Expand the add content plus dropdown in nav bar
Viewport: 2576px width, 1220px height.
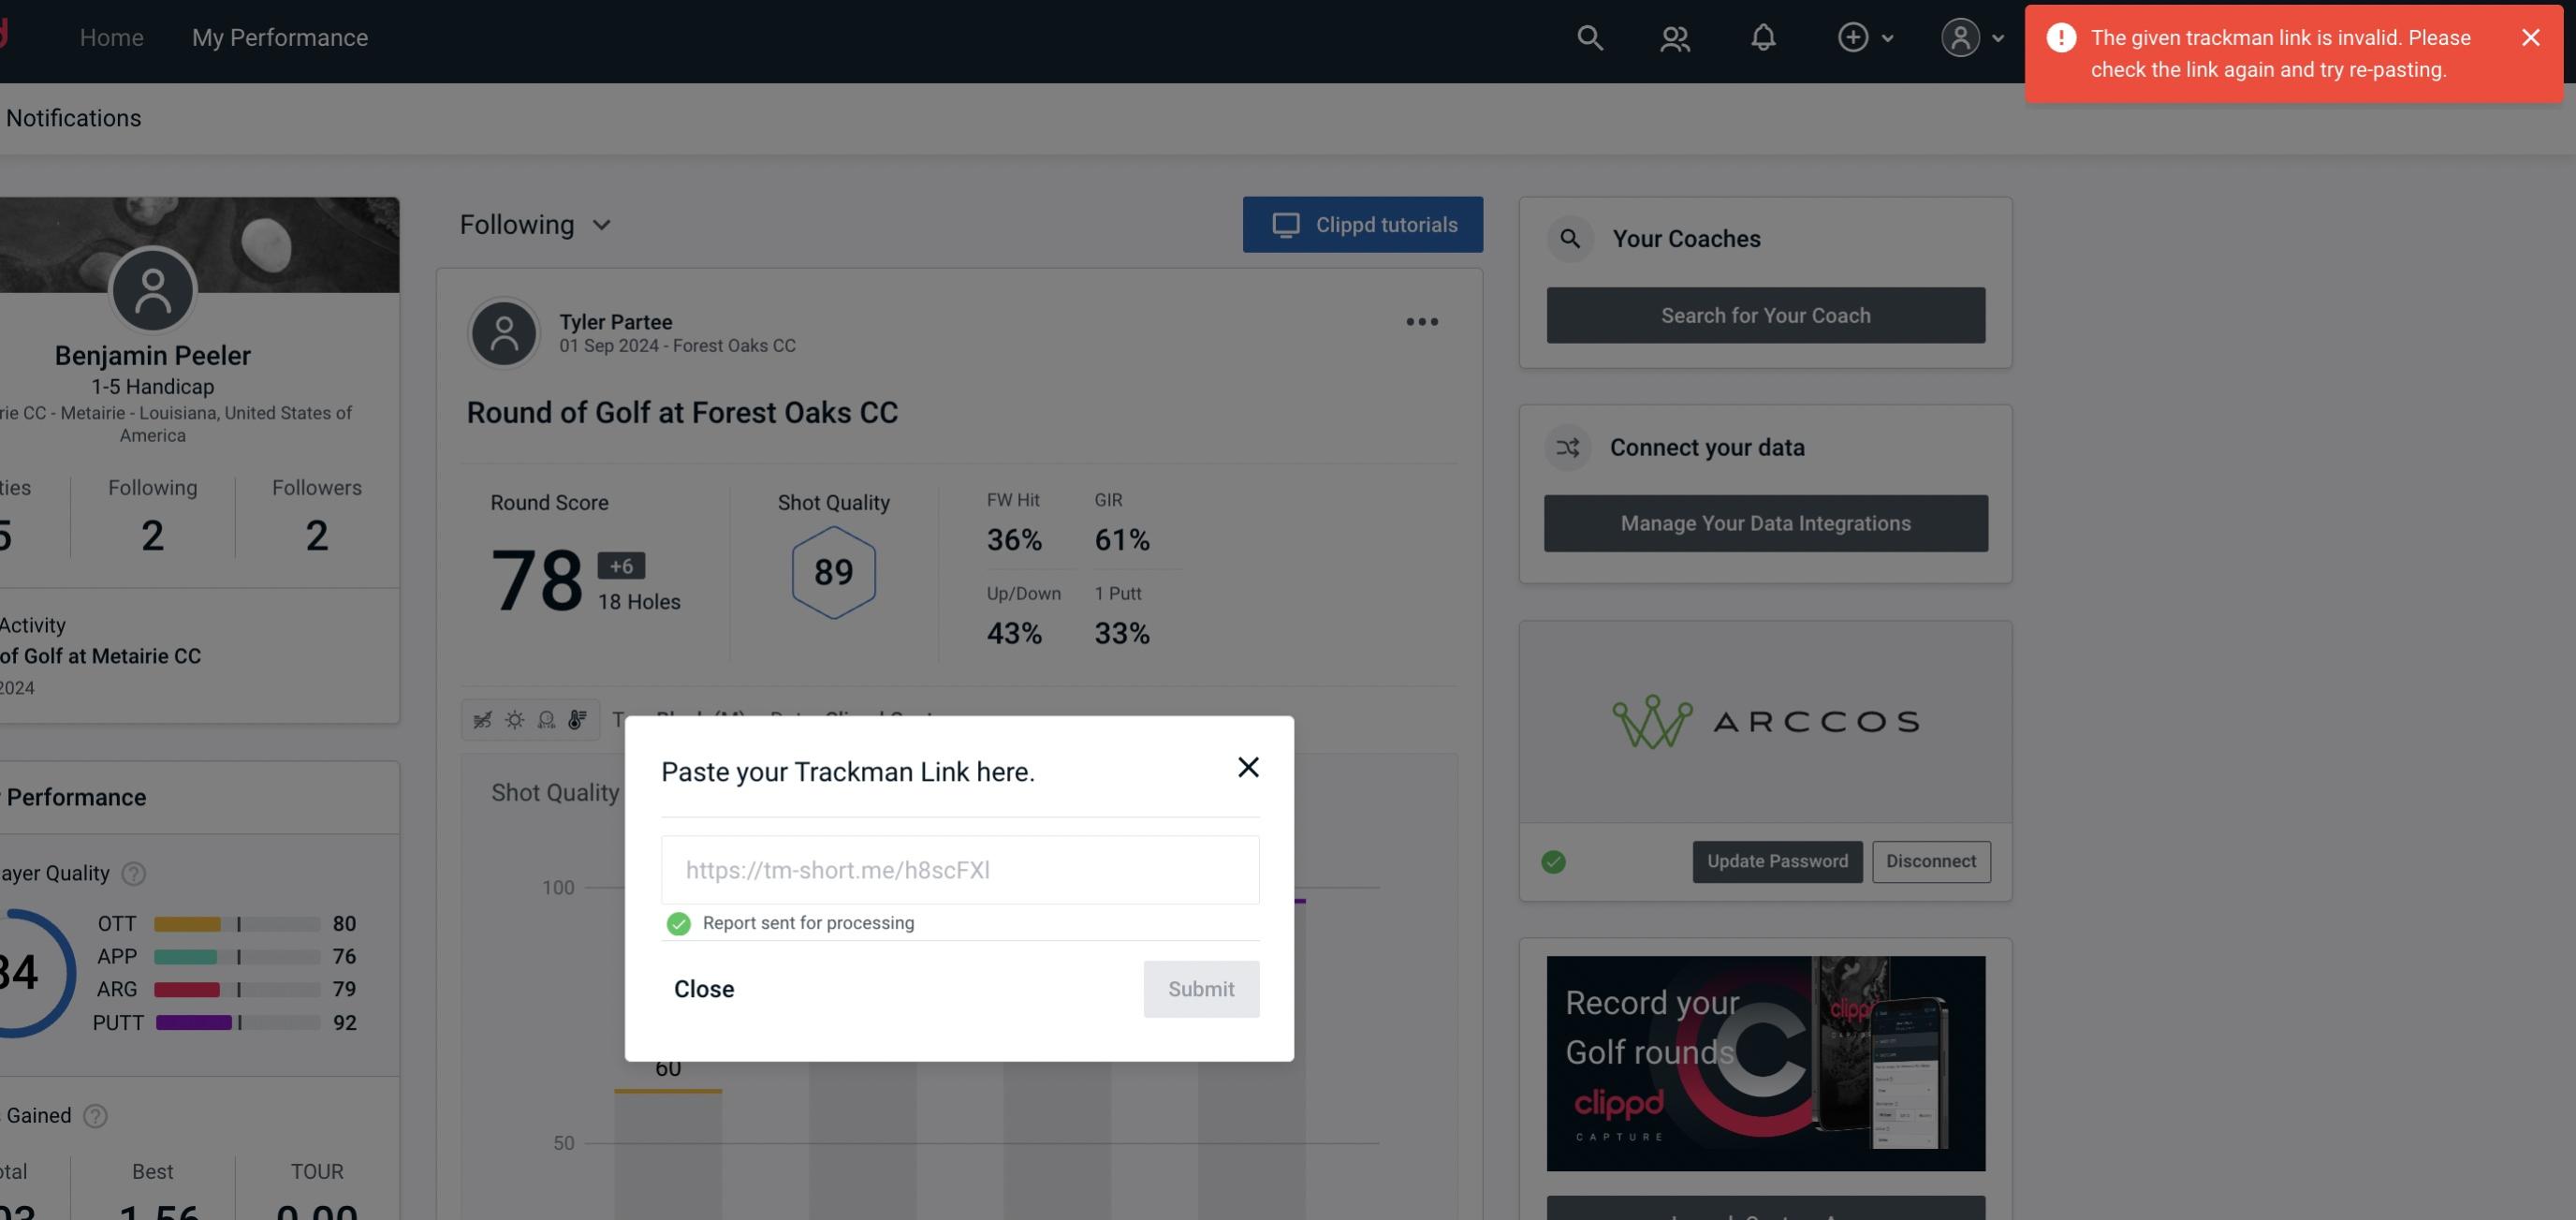coord(1865,37)
